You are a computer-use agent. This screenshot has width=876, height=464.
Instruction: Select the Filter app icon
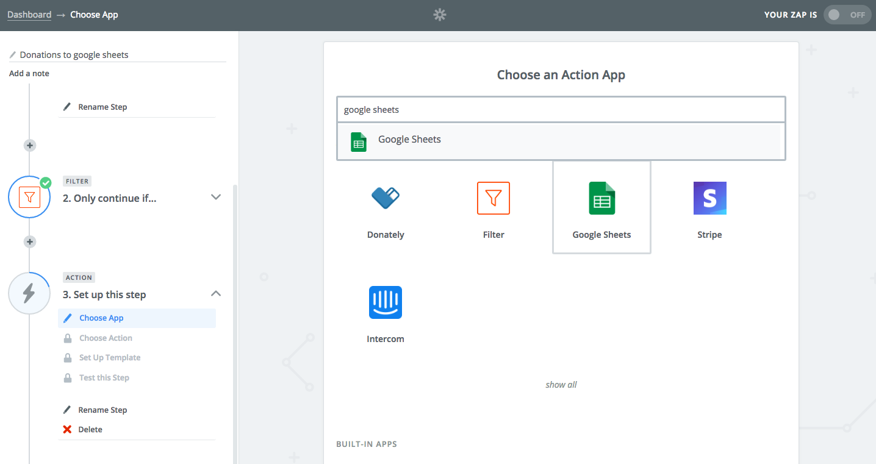pyautogui.click(x=494, y=198)
